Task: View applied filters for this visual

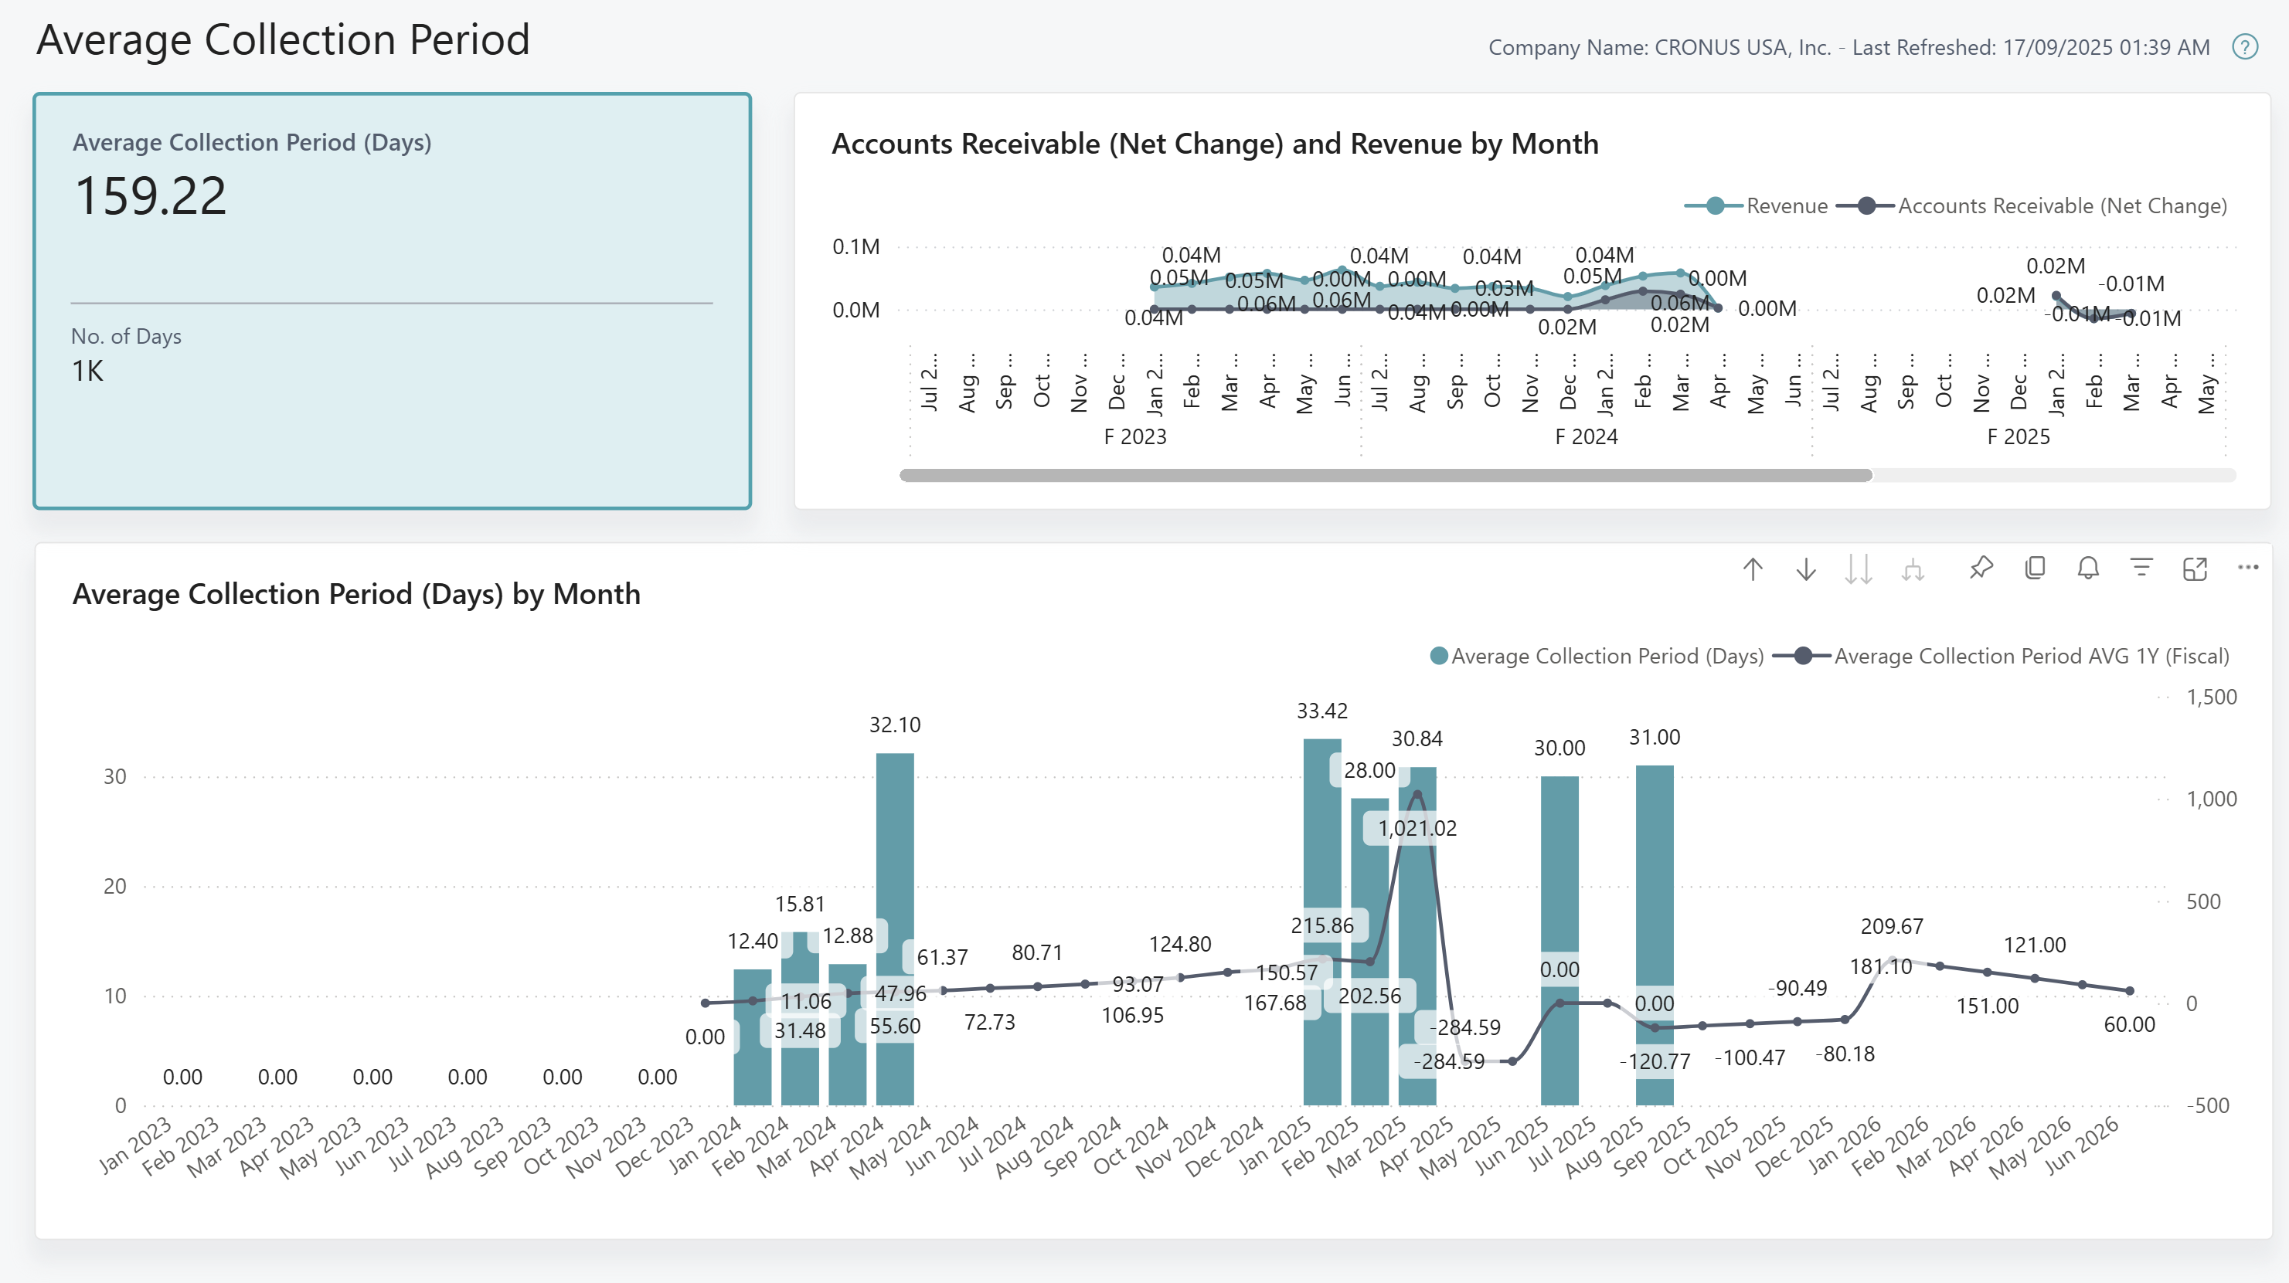Action: pos(2142,569)
